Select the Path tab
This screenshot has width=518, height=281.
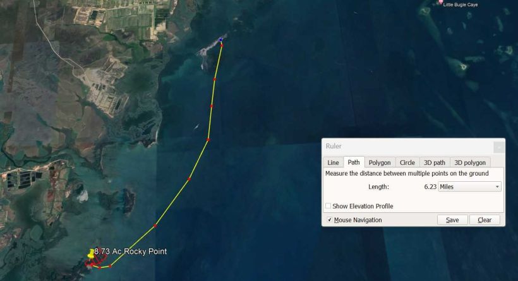354,162
